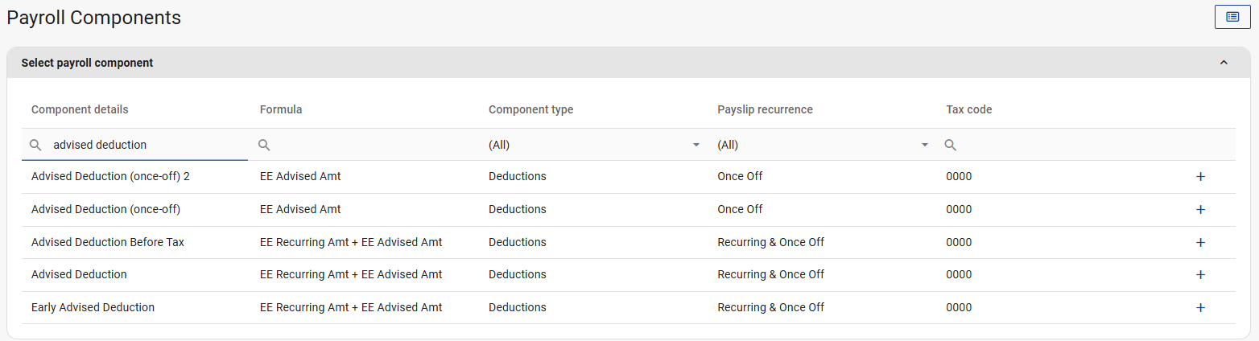
Task: Click the list view icon button top right
Action: (x=1232, y=17)
